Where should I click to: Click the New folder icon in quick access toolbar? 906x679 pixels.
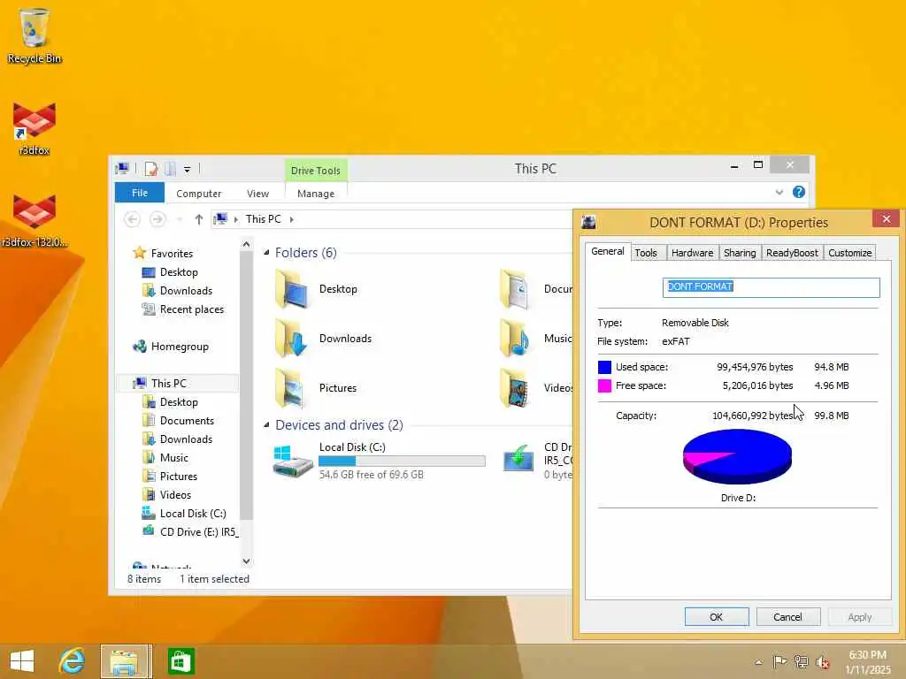[171, 169]
